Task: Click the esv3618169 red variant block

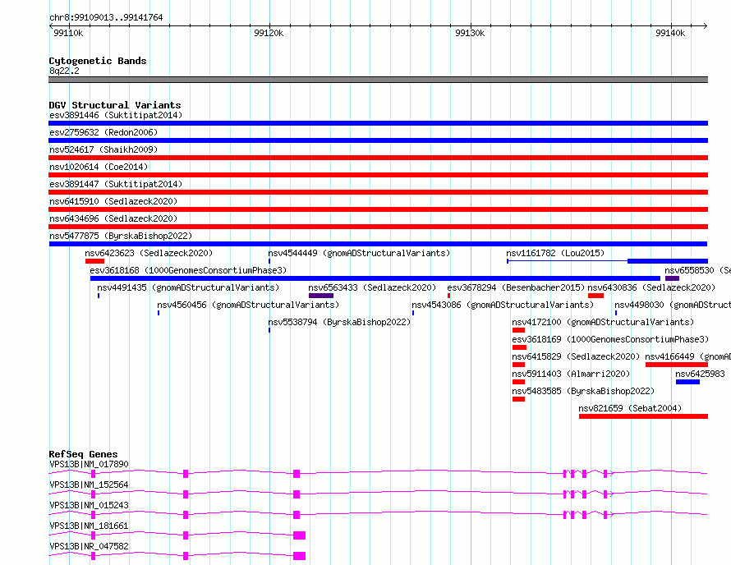Action: [519, 347]
